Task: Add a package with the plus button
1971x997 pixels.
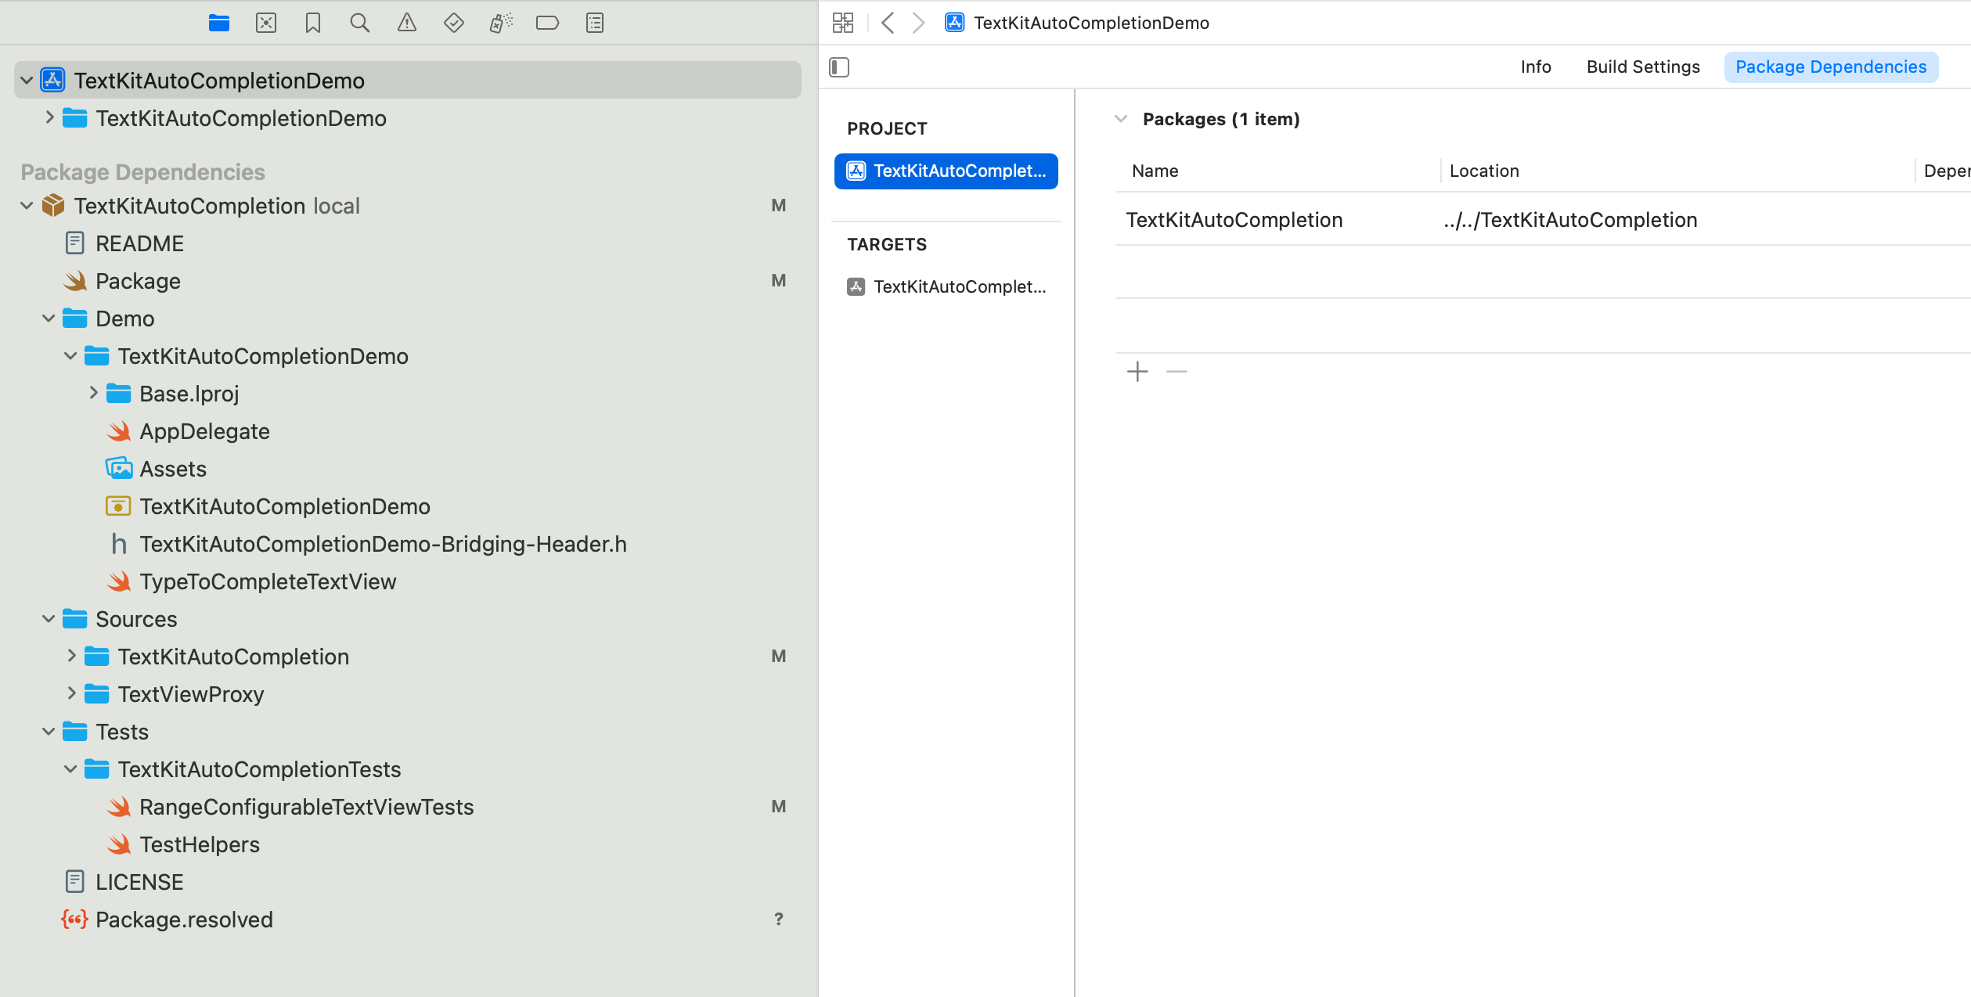Action: pos(1137,371)
